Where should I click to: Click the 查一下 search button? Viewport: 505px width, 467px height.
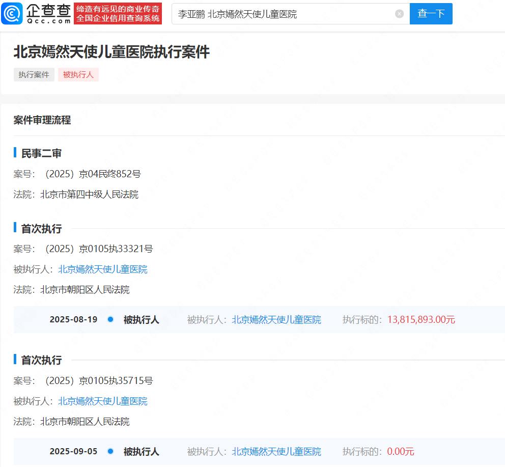(x=431, y=14)
